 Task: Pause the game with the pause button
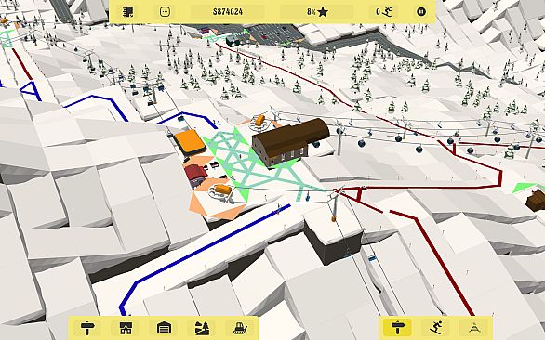pyautogui.click(x=421, y=12)
